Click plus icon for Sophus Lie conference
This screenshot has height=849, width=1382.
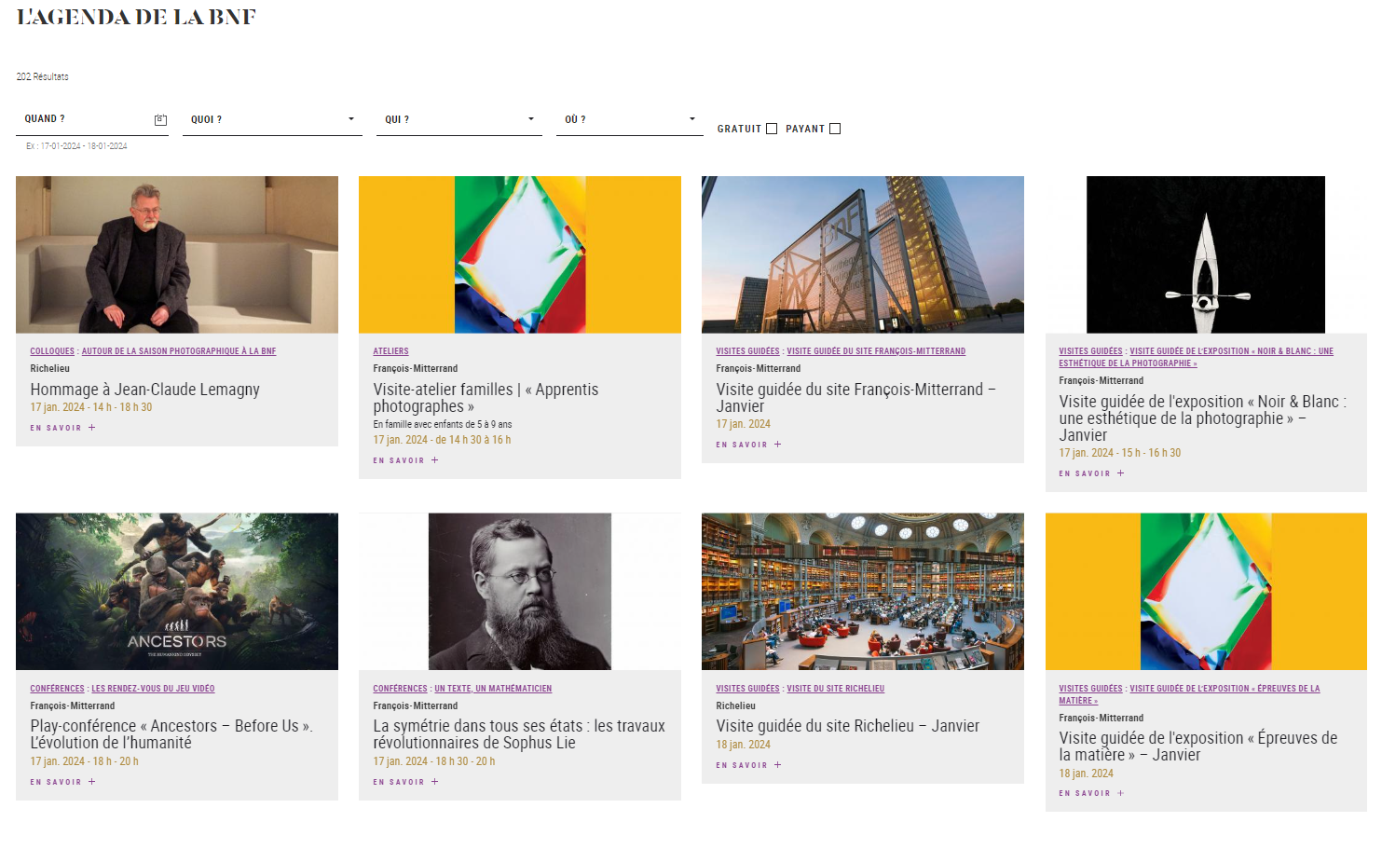coord(435,782)
